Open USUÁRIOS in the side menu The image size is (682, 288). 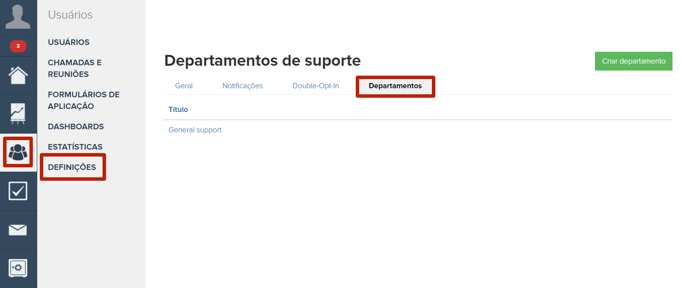(68, 42)
